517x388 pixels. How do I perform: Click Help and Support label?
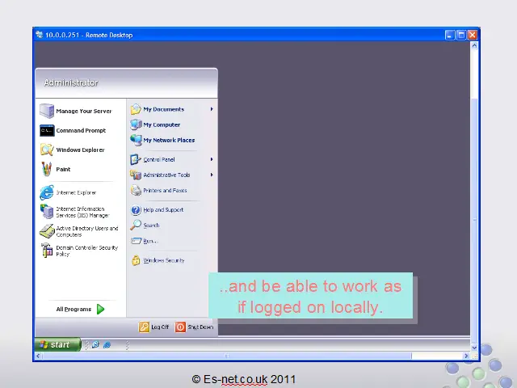tap(163, 210)
